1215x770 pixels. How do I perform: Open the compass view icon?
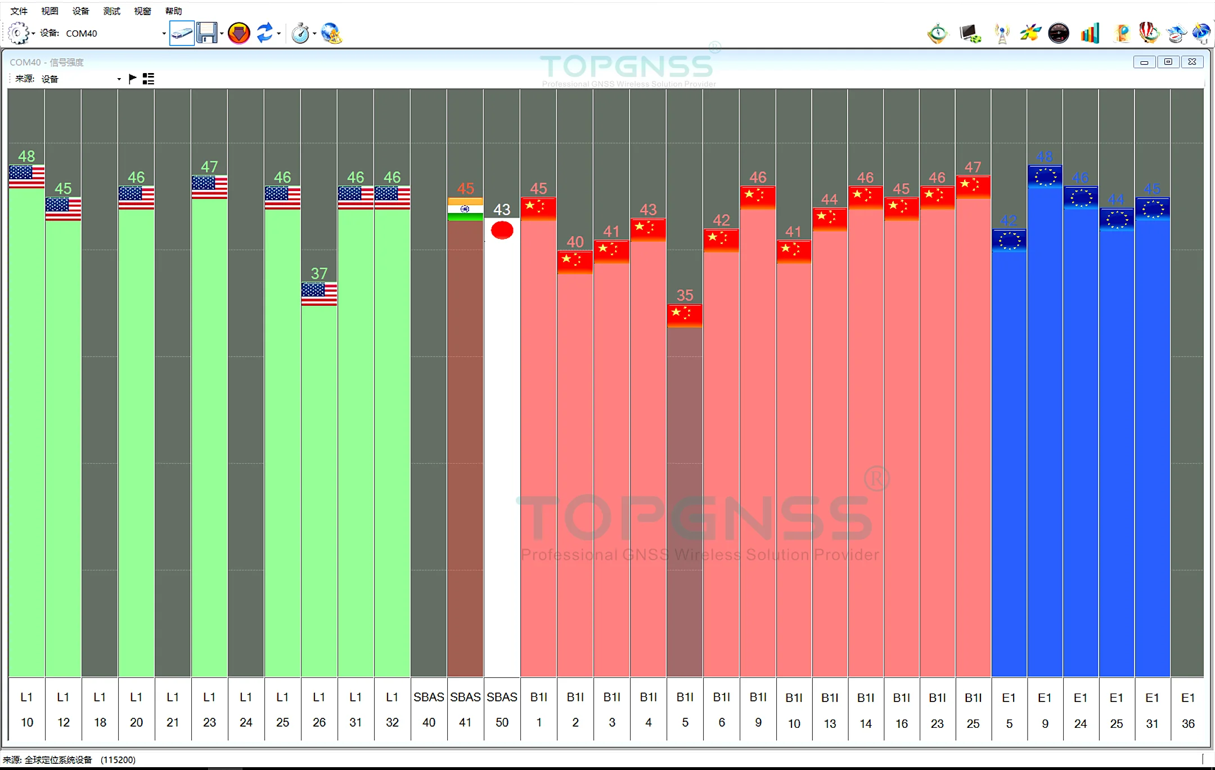click(x=938, y=34)
